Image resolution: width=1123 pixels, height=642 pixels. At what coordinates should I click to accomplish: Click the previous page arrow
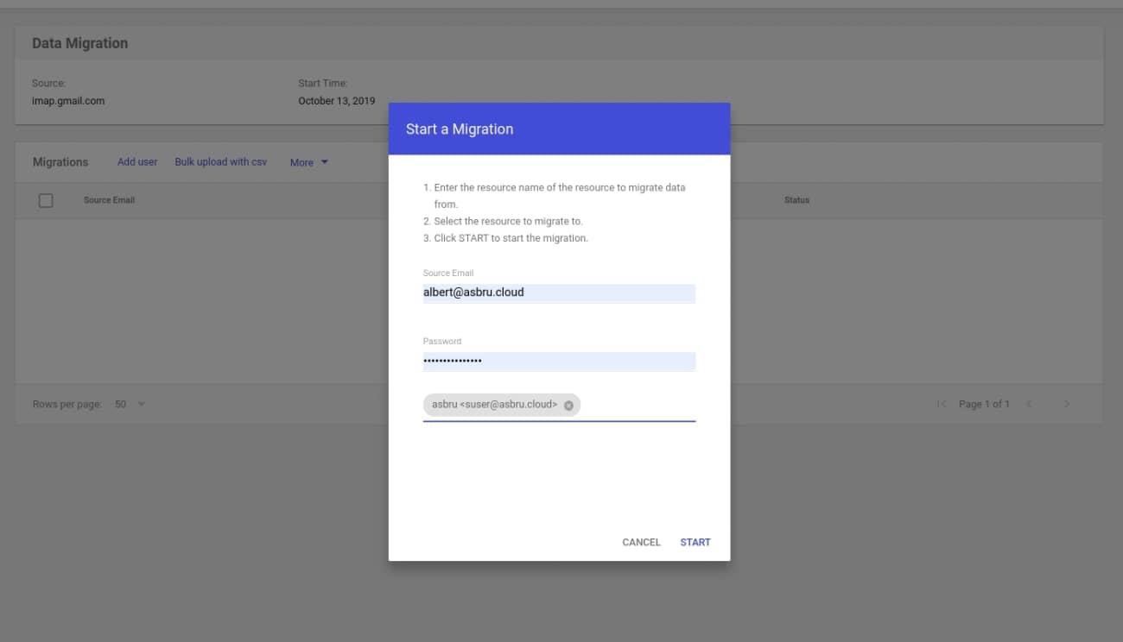[1029, 404]
